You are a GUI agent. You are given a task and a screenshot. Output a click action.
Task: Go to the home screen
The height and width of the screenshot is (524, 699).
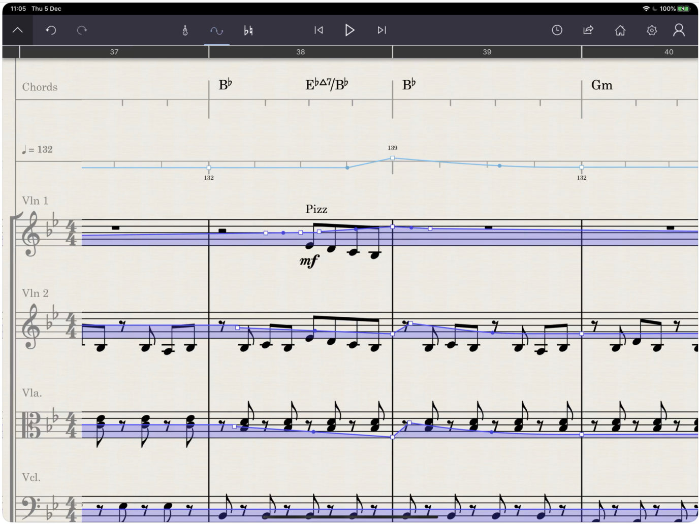pos(620,30)
